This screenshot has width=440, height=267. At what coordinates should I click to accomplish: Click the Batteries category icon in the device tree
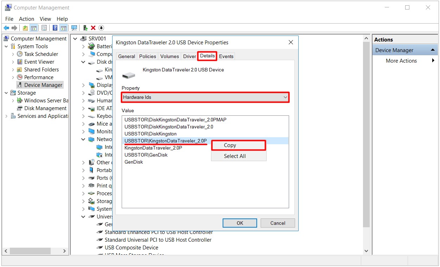click(x=91, y=46)
